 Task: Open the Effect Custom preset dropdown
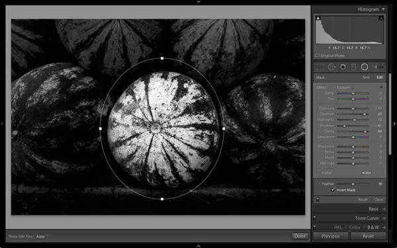click(x=345, y=87)
